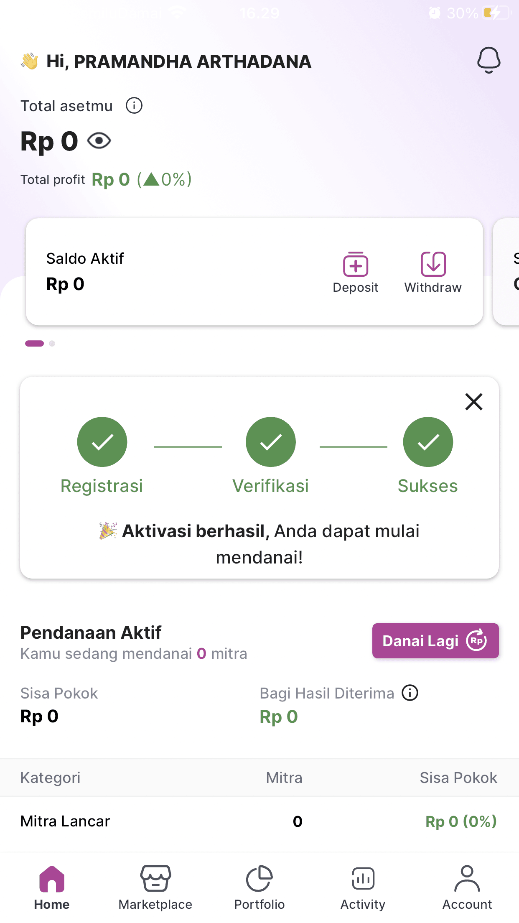Viewport: 519px width, 923px height.
Task: Select second carousel page dot
Action: 52,344
